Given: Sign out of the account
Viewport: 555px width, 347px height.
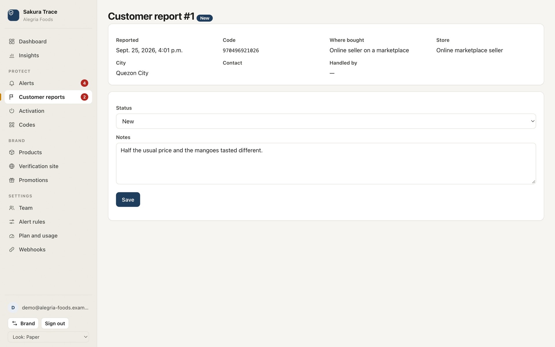Looking at the screenshot, I should [x=55, y=323].
